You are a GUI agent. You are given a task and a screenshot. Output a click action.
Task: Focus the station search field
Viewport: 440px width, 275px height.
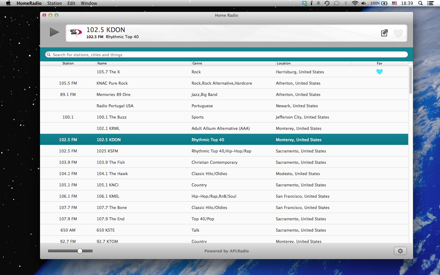pos(226,55)
